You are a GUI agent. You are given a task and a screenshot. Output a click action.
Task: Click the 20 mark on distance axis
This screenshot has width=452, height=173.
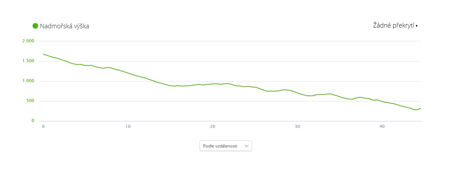[x=213, y=126]
